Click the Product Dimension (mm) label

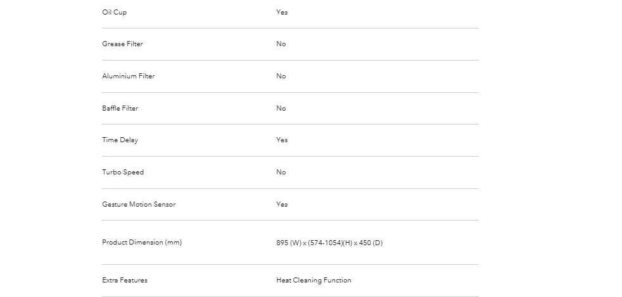(142, 243)
